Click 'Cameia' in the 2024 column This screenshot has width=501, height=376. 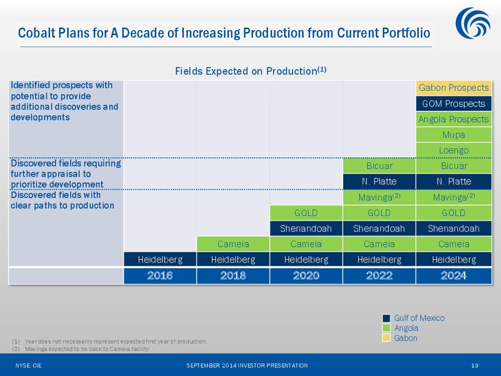(453, 244)
